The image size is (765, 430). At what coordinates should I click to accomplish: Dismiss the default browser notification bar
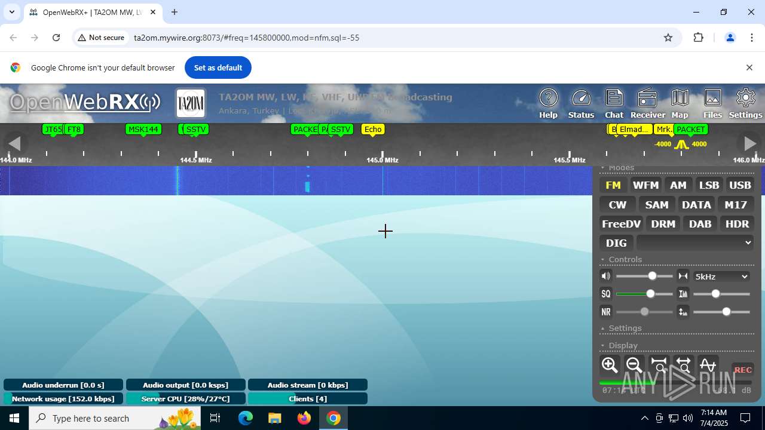click(x=749, y=67)
